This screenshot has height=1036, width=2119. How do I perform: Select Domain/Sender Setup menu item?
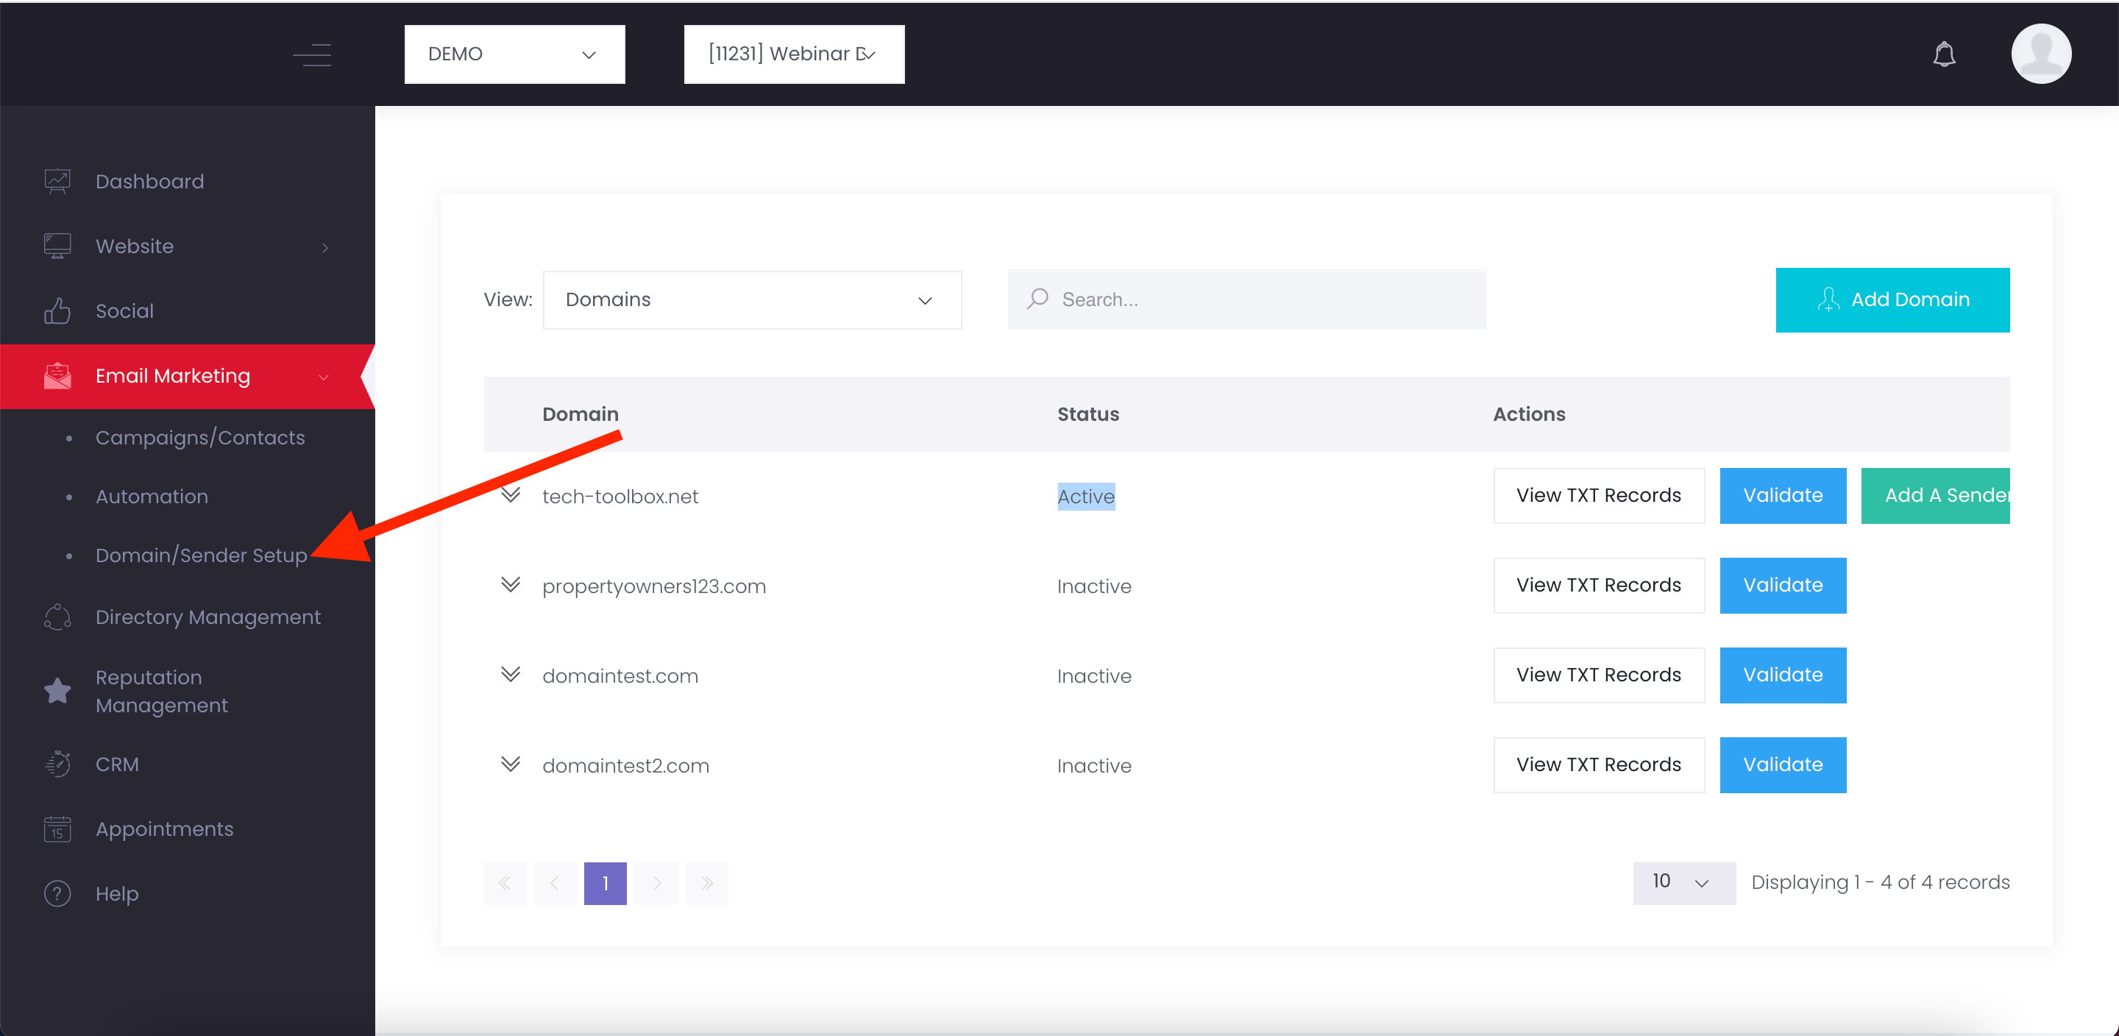point(202,556)
